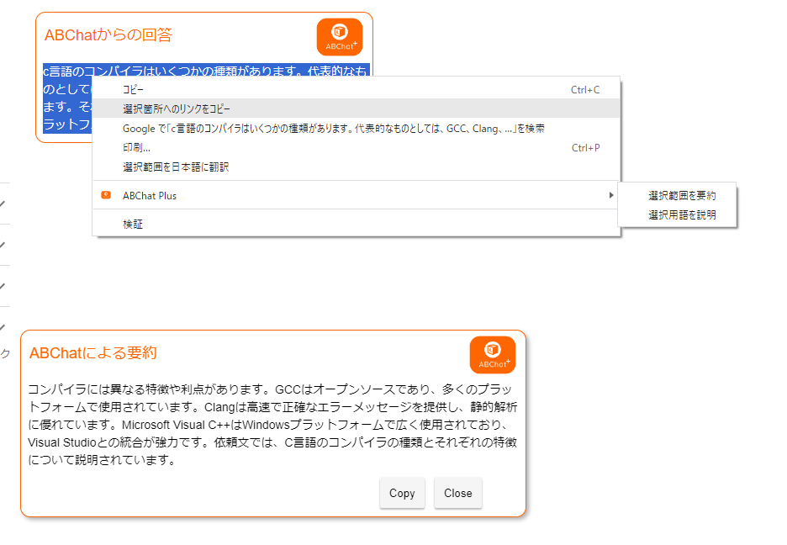Click the ABChatによる要約 heading

click(92, 353)
